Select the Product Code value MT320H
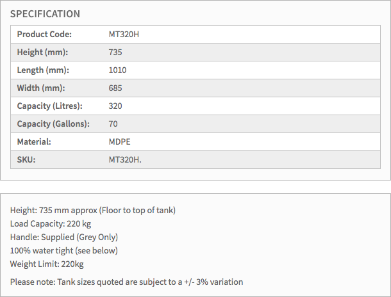391x297 pixels. coord(124,34)
